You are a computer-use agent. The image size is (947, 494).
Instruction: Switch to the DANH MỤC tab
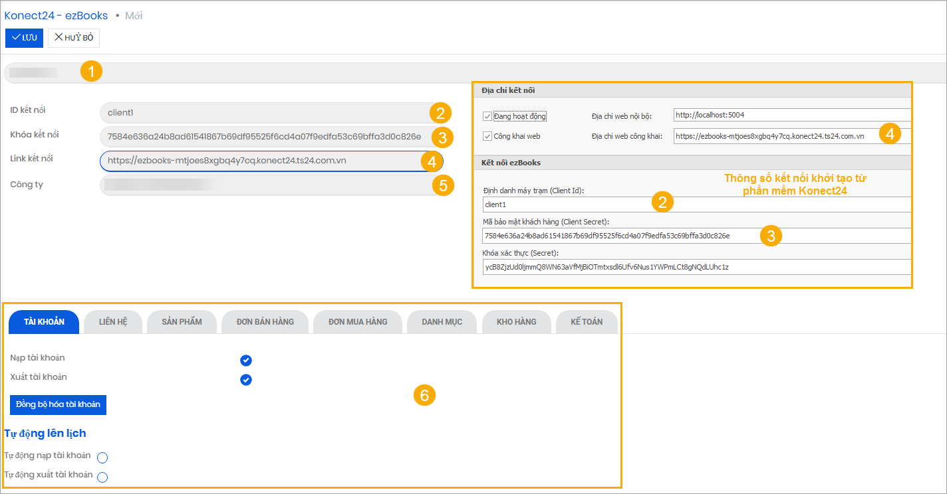pos(442,322)
